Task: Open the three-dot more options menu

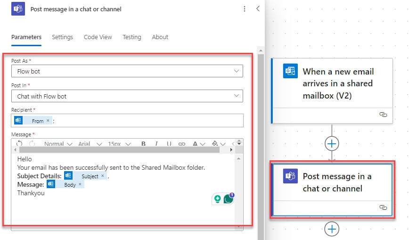Action: coord(245,9)
